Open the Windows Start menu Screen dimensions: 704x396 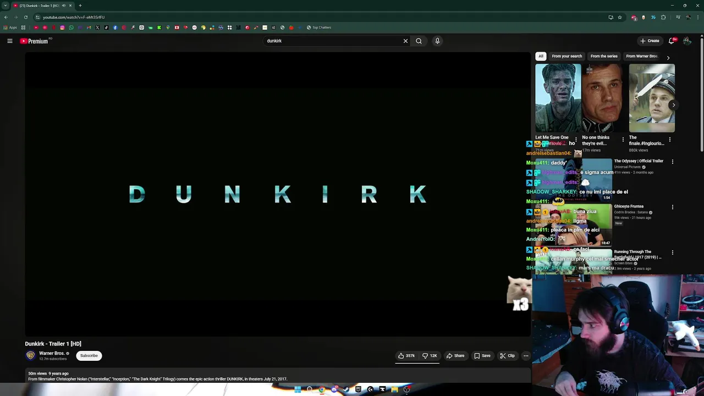[x=298, y=389]
